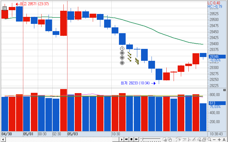
Task: Click the window with grid icon
Action: (x=165, y=140)
